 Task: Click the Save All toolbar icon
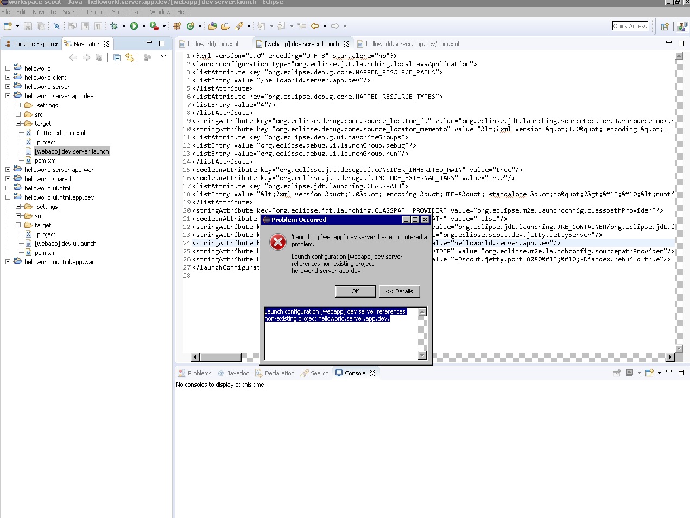(41, 26)
